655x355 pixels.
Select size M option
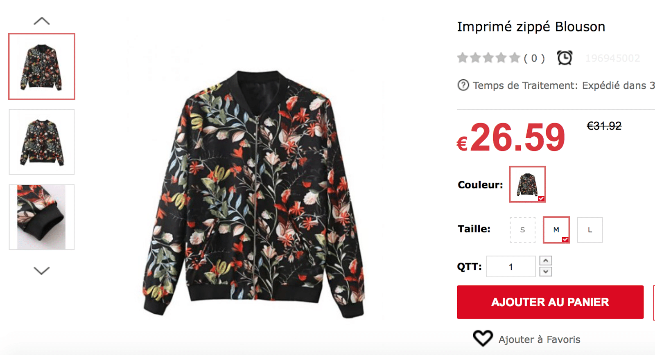coord(556,230)
